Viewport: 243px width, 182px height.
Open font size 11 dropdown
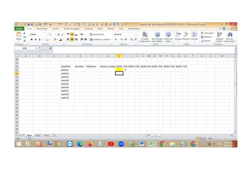55,34
